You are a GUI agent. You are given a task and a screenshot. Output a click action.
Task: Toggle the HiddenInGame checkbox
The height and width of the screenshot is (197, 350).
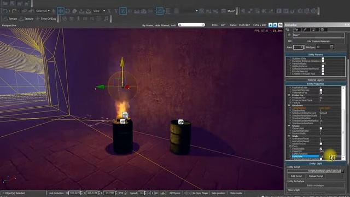(x=323, y=66)
